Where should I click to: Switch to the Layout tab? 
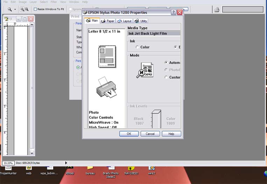pos(125,21)
